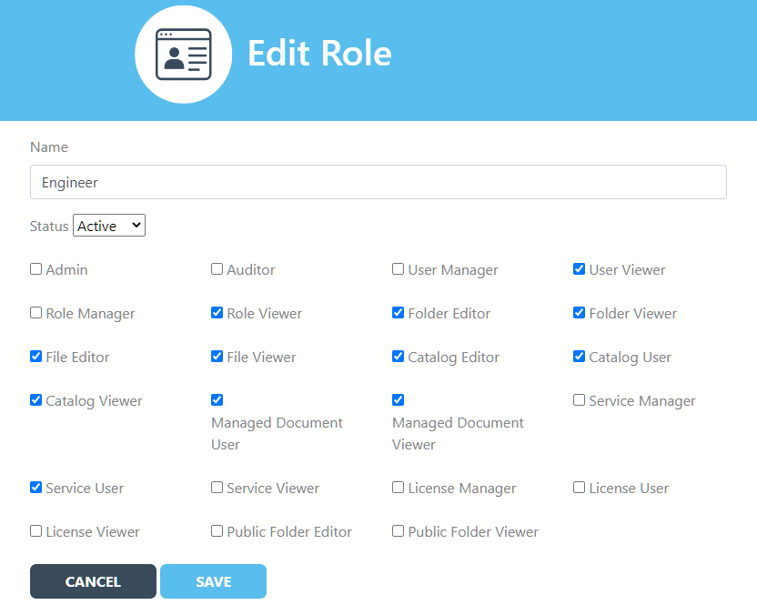Click the SAVE button
This screenshot has height=615, width=757.
click(x=213, y=580)
